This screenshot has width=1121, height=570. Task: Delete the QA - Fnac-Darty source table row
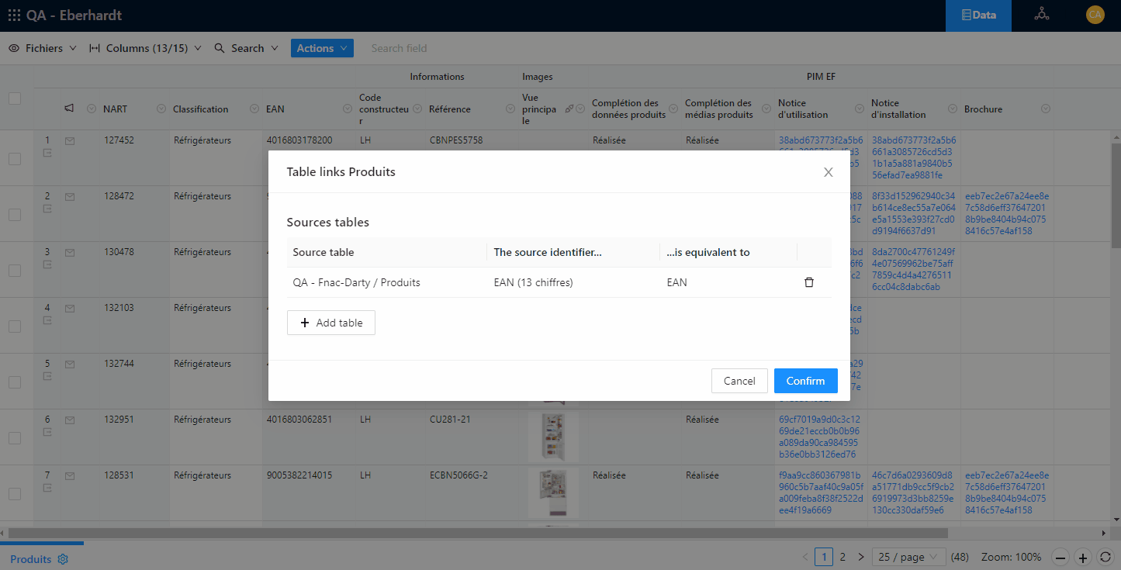click(808, 282)
